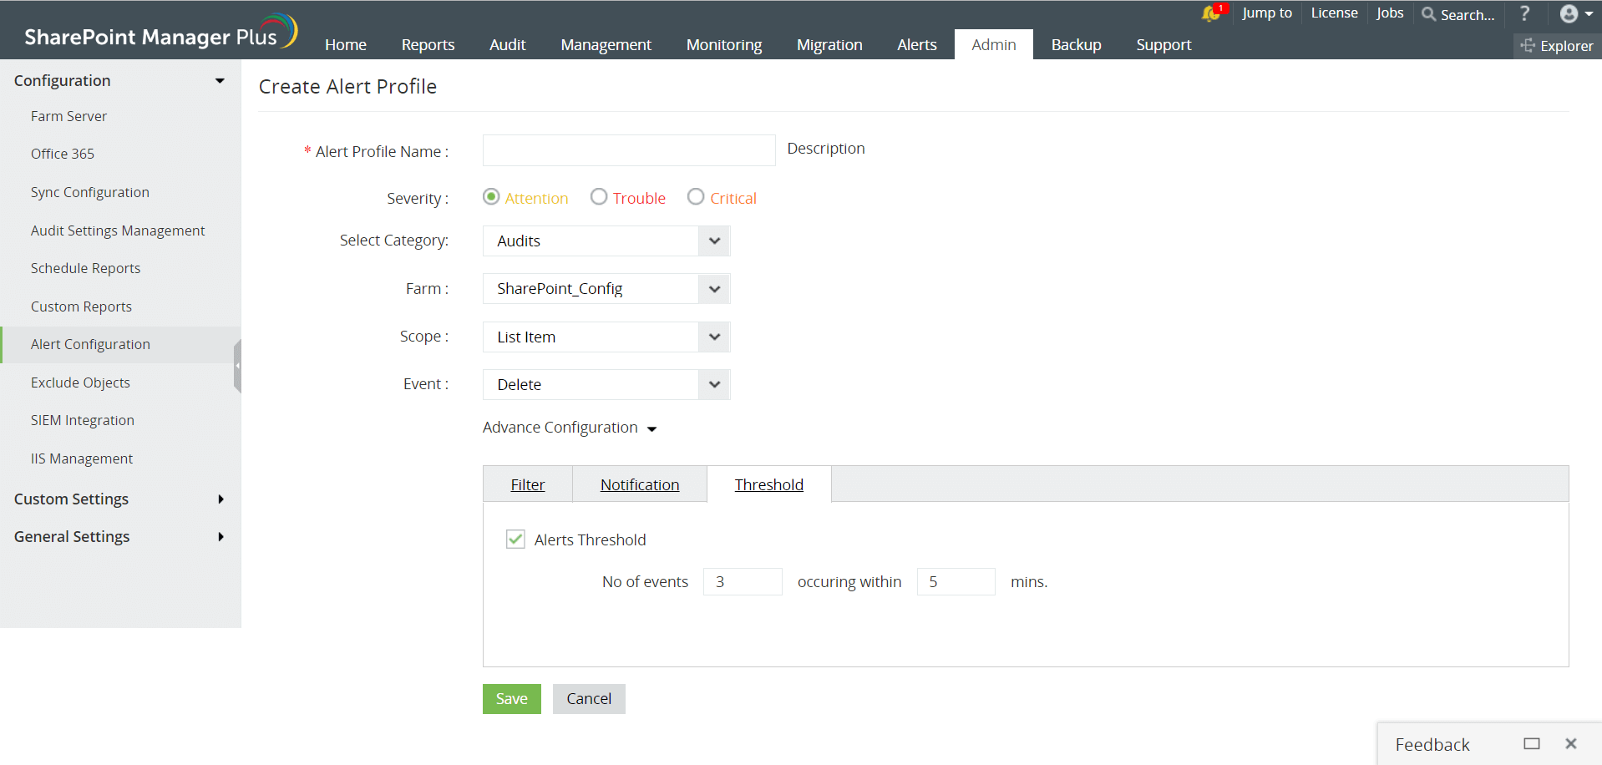The width and height of the screenshot is (1602, 765).
Task: Open the Farm dropdown
Action: tap(606, 289)
